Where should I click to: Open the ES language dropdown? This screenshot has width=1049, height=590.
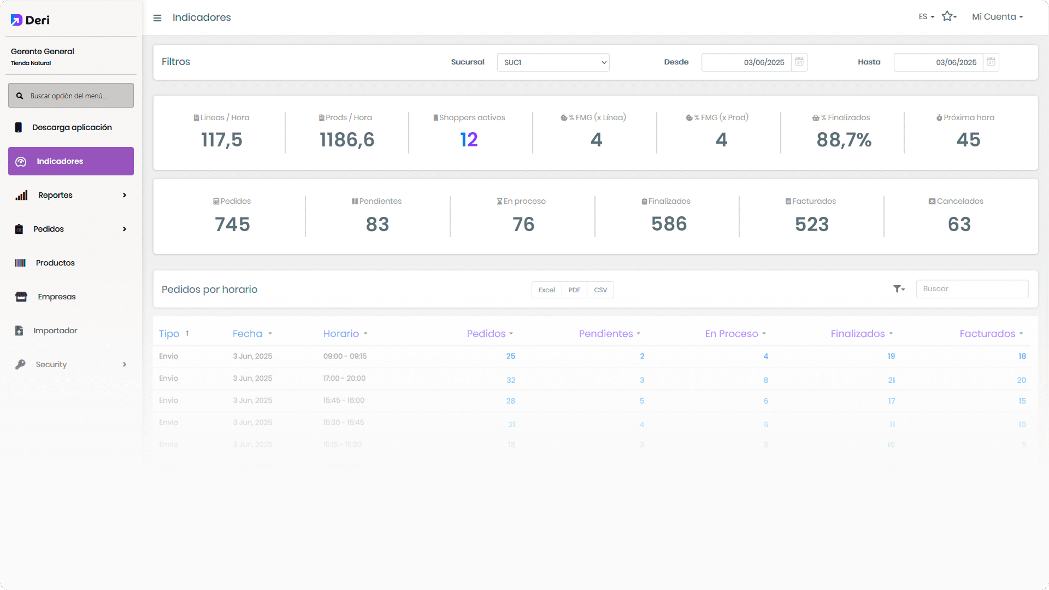[926, 17]
